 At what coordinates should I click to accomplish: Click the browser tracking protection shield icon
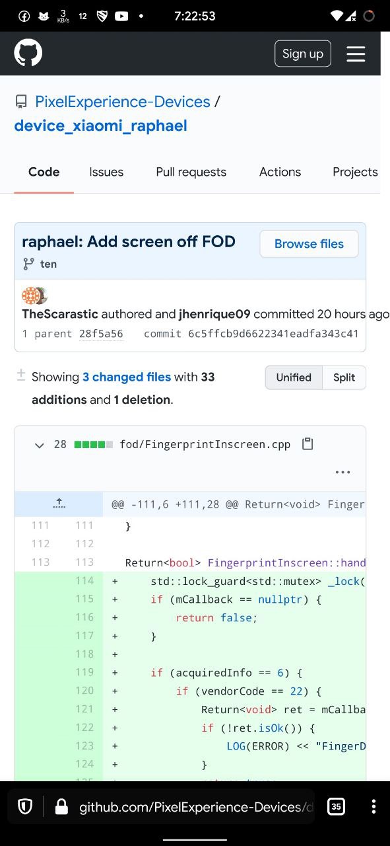(x=25, y=807)
